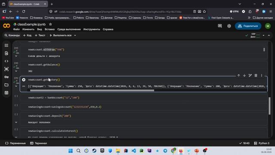Open the secrets key sidebar icon
275x155 pixels.
[x=6, y=77]
